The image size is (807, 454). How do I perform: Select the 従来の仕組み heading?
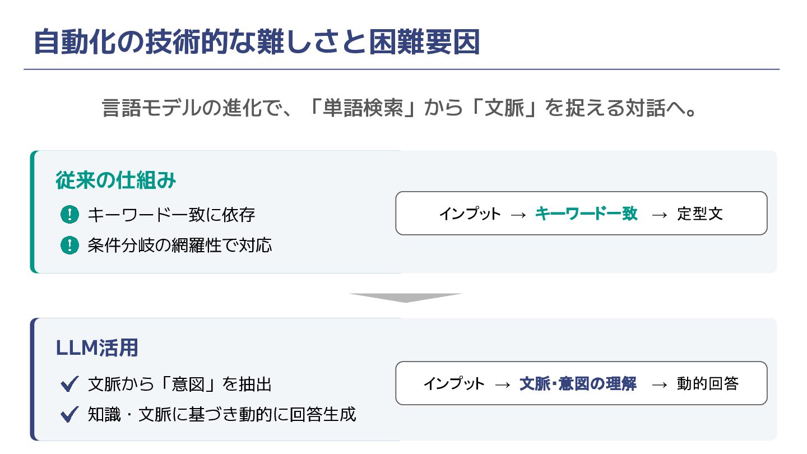[116, 180]
